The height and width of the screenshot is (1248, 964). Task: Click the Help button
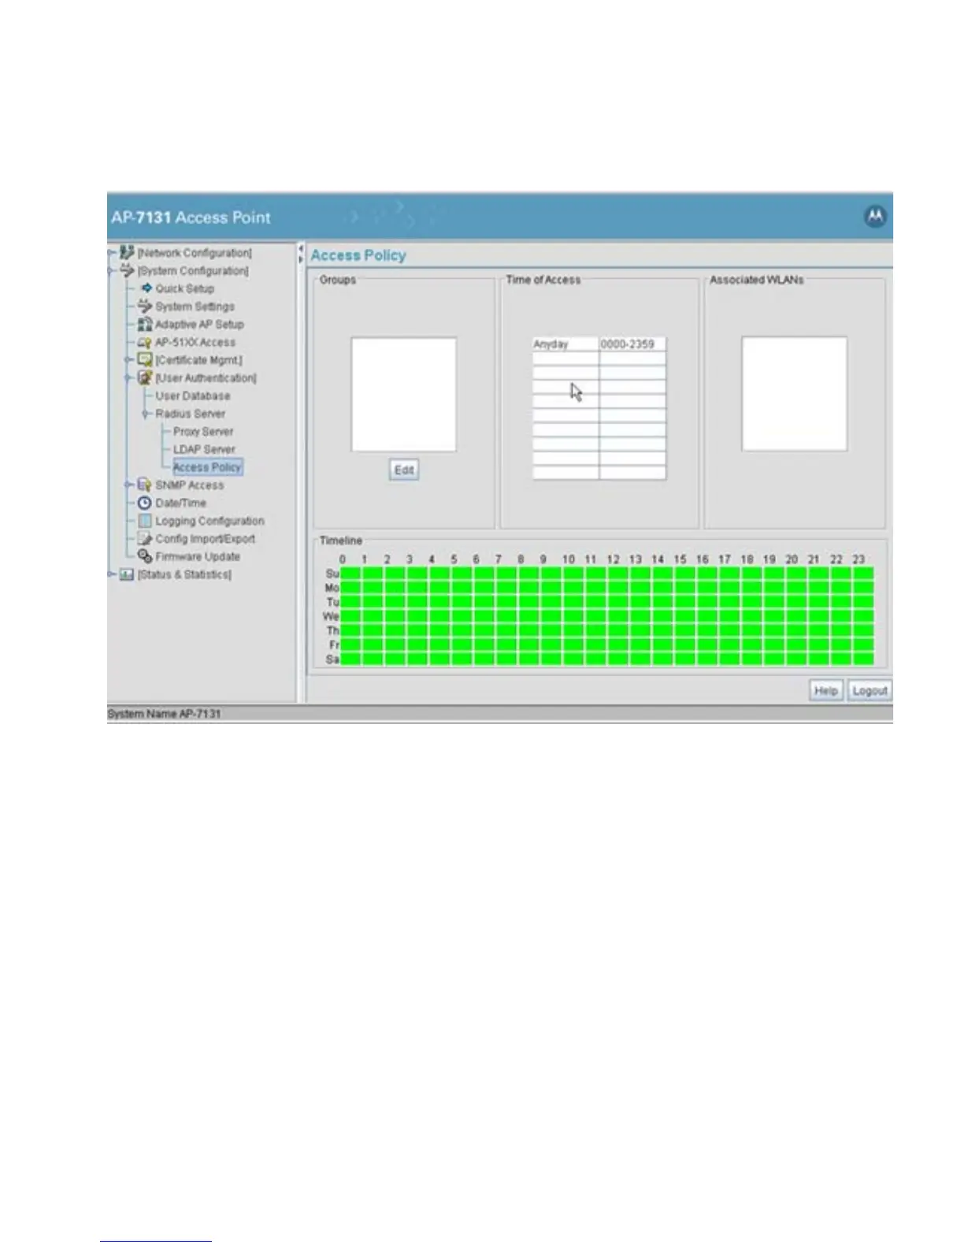(x=826, y=690)
